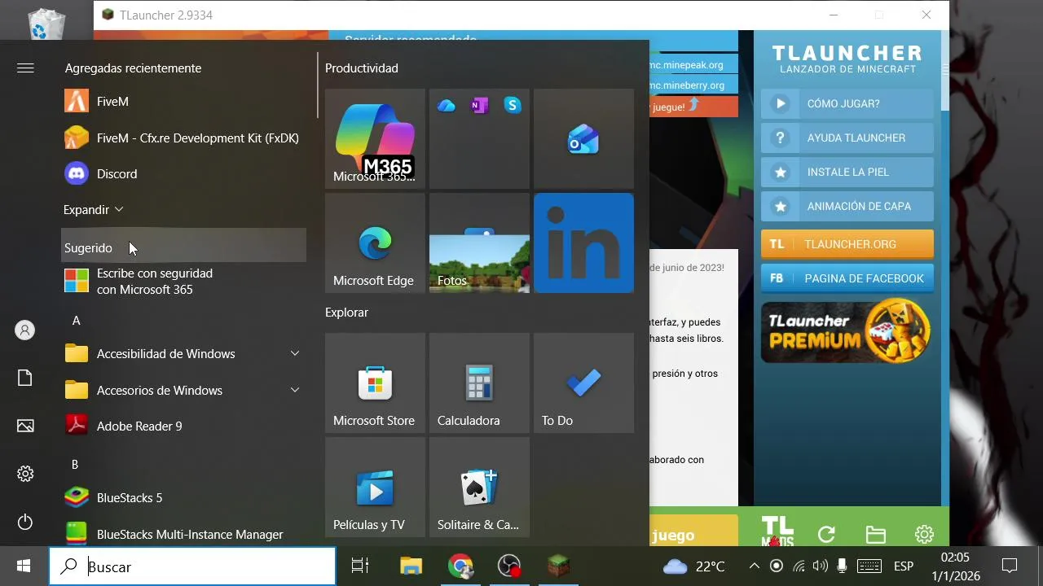The width and height of the screenshot is (1043, 586).
Task: Open the Skype icon in tile folder
Action: (x=513, y=105)
